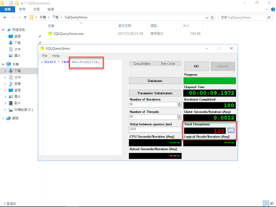Click the Cancel button in SQLQueryStress

223,66
